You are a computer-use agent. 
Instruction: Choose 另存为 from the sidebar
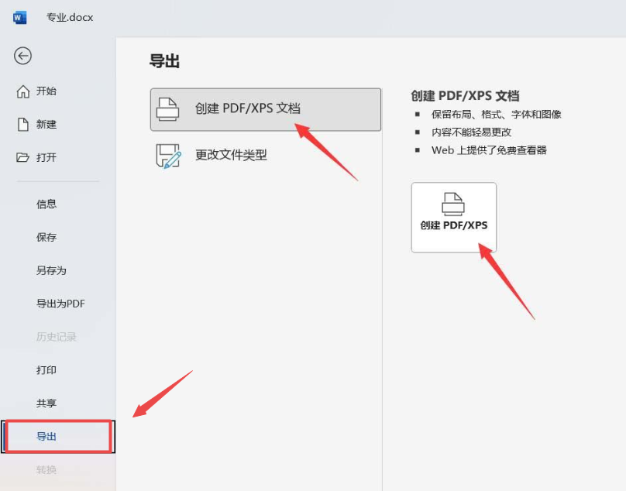coord(51,271)
